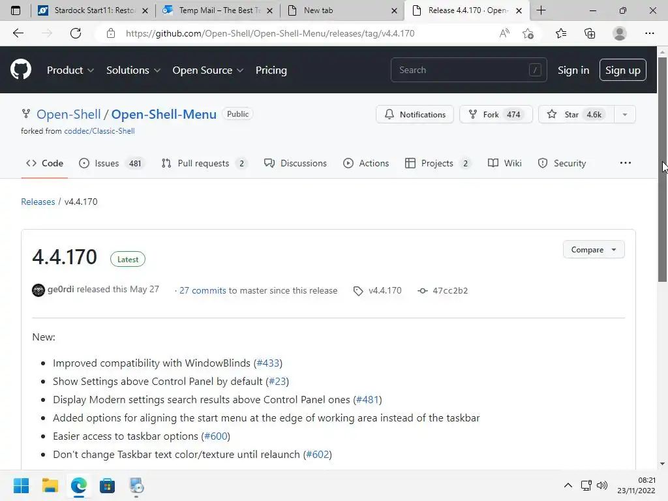Click the browser back arrow
Image resolution: width=668 pixels, height=501 pixels.
(x=18, y=33)
